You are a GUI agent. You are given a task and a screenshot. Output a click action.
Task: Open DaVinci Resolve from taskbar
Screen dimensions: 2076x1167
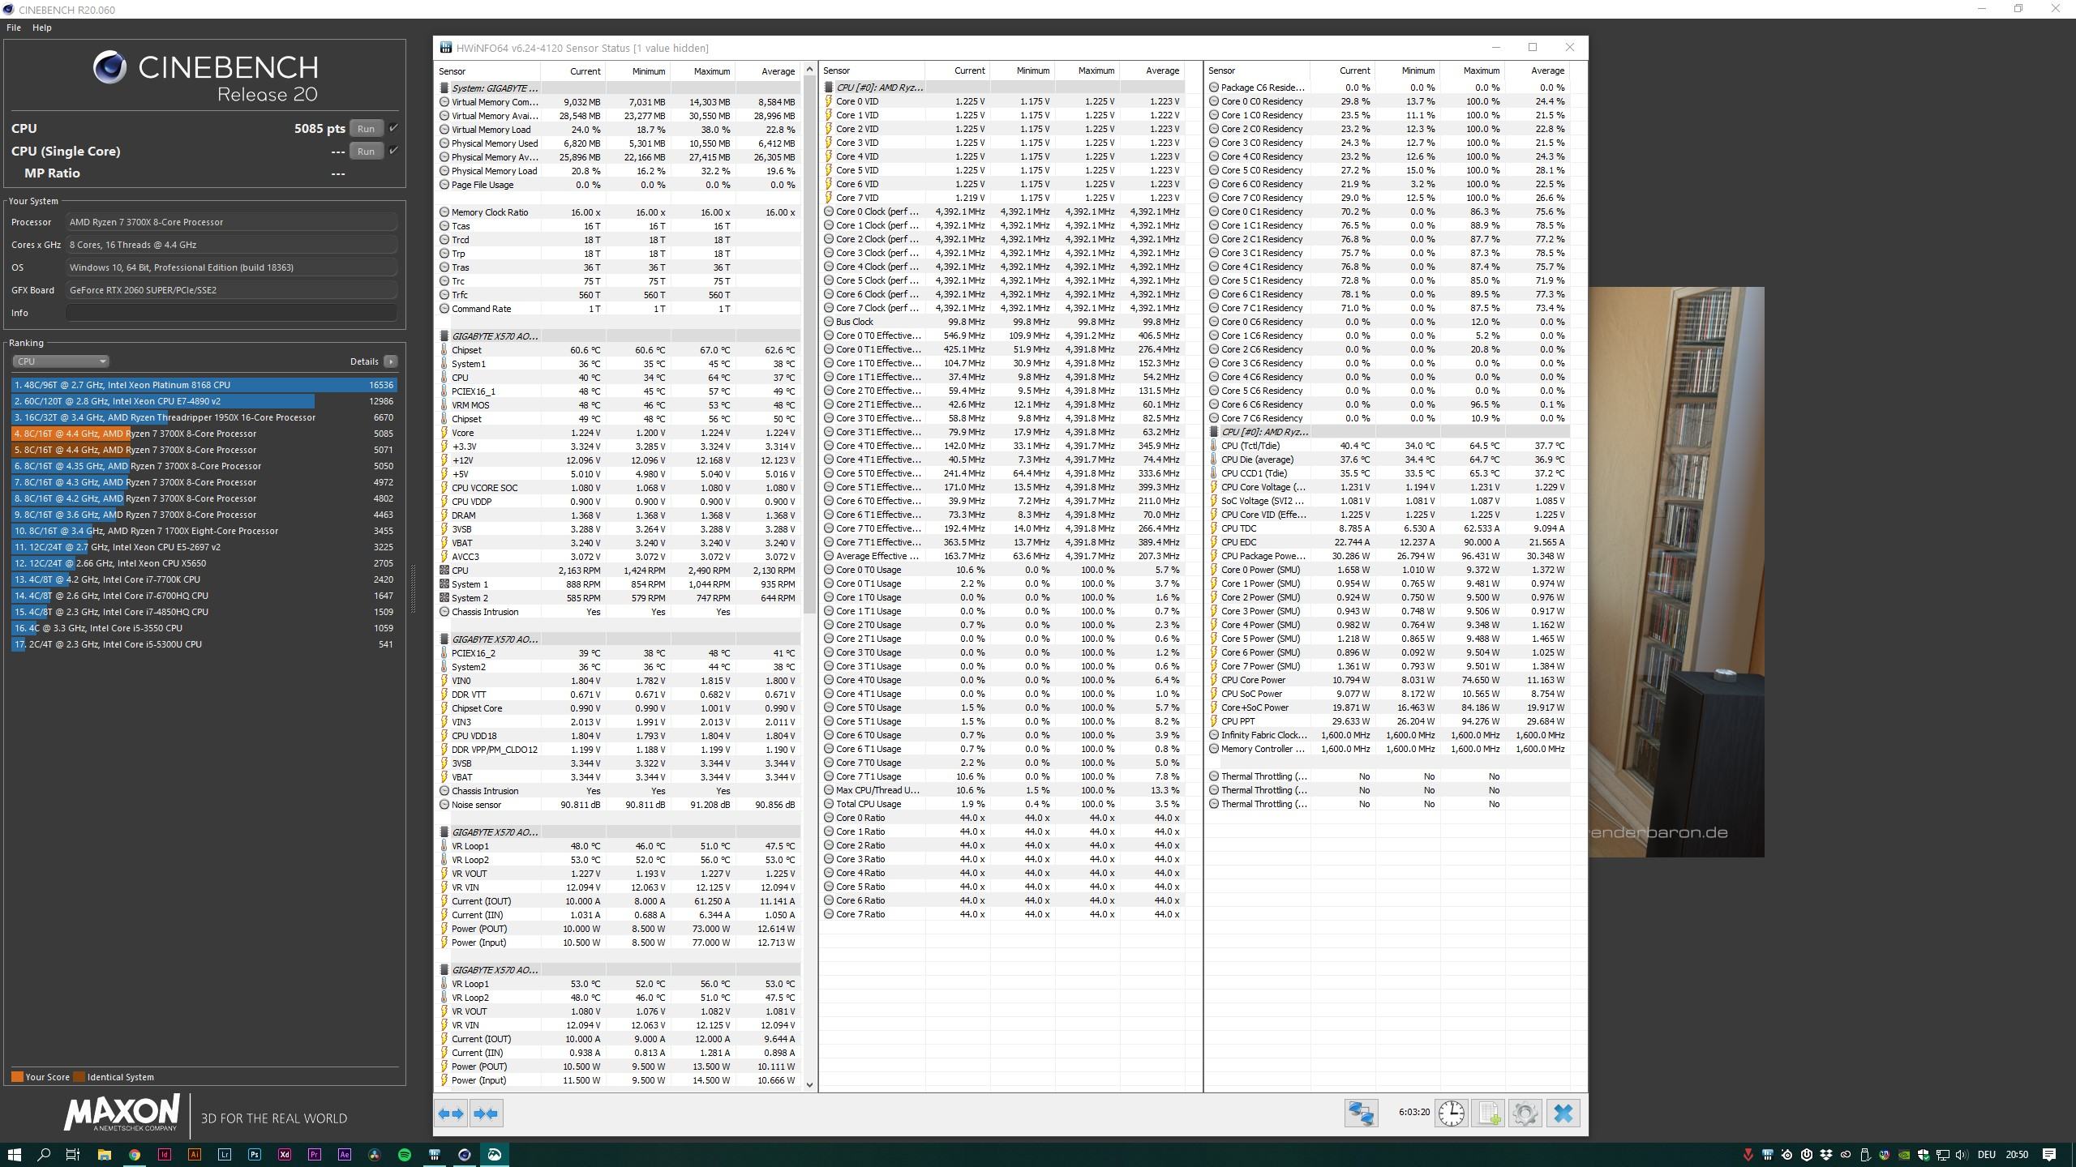click(x=375, y=1154)
